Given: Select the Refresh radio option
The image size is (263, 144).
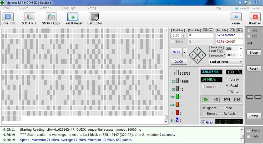Looking at the screenshot, I should (221, 114).
